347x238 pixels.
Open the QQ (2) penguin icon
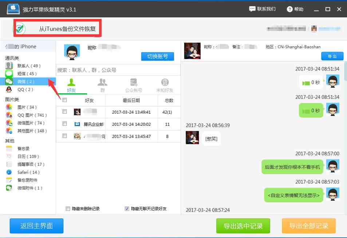pyautogui.click(x=9, y=90)
